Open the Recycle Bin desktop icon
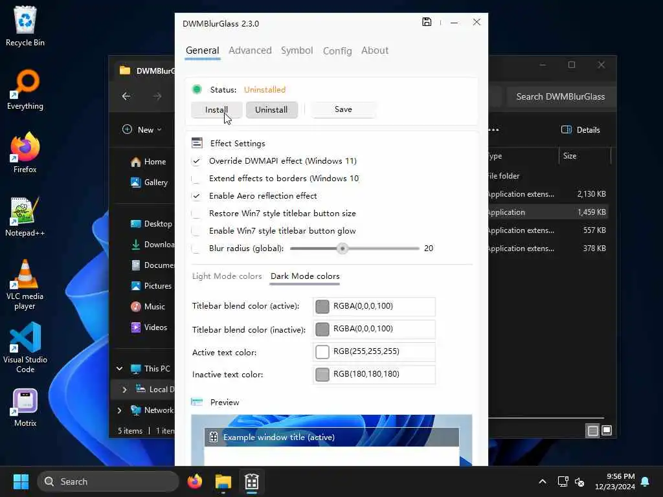Image resolution: width=663 pixels, height=497 pixels. point(25,26)
